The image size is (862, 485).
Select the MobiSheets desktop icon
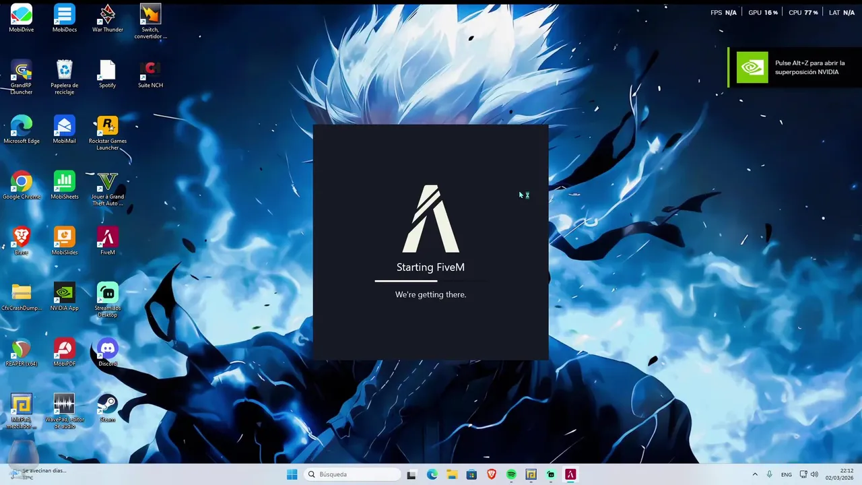point(65,186)
